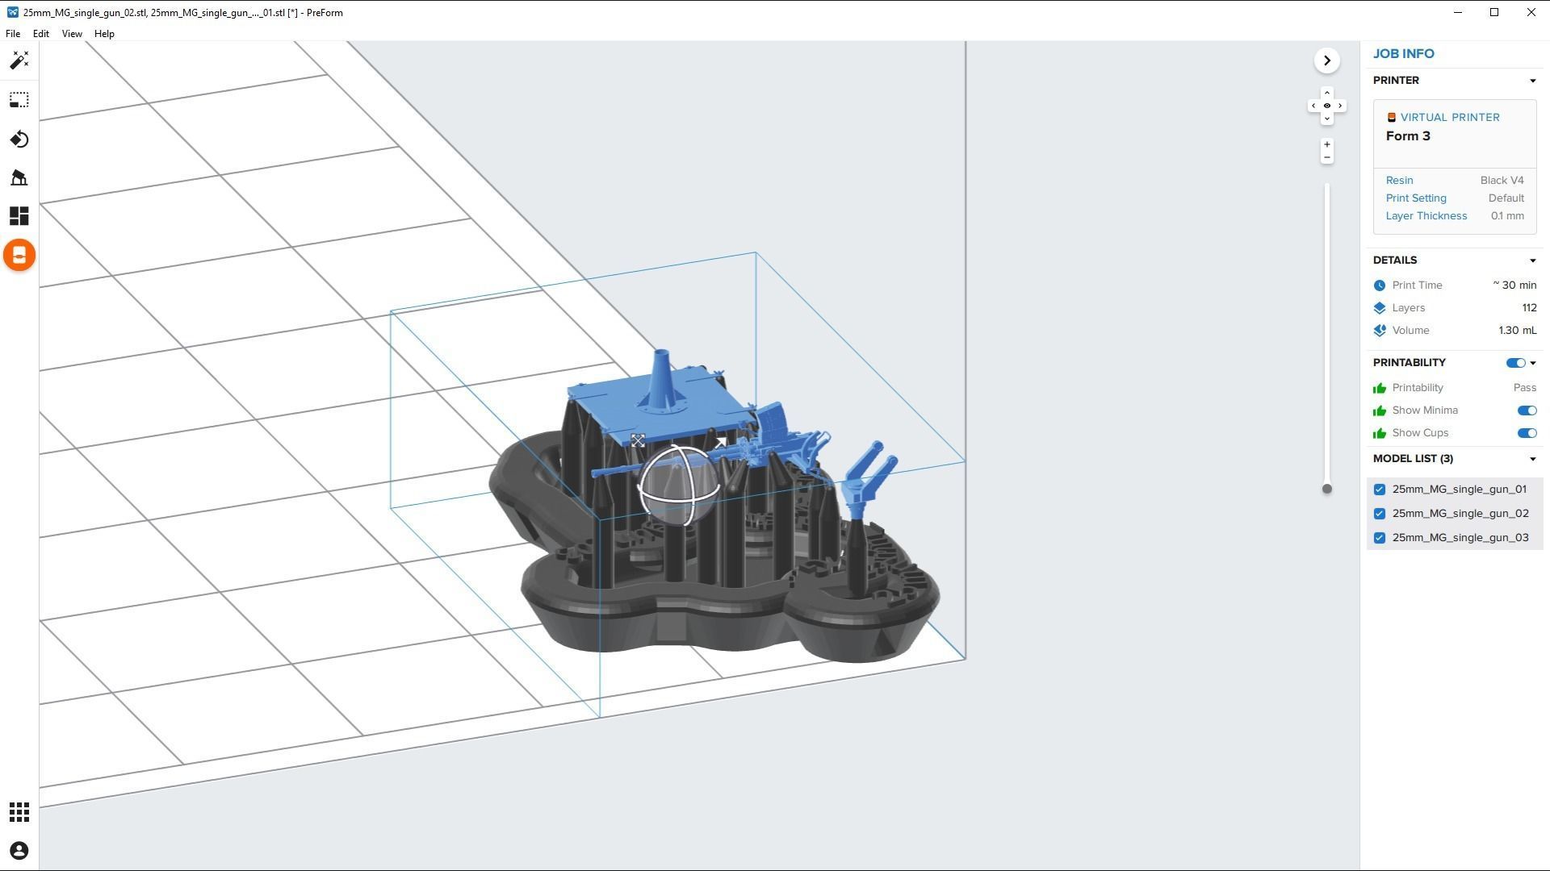
Task: Click the '112' layers value
Action: point(1529,308)
